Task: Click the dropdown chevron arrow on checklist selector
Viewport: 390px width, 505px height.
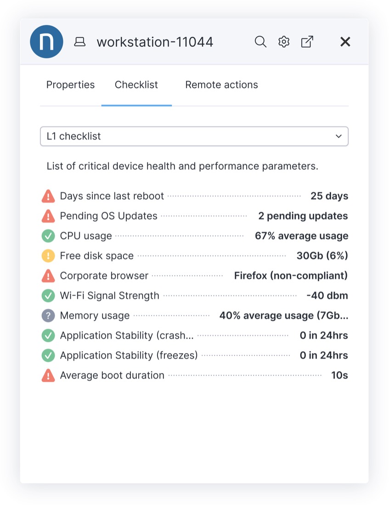Action: point(339,136)
